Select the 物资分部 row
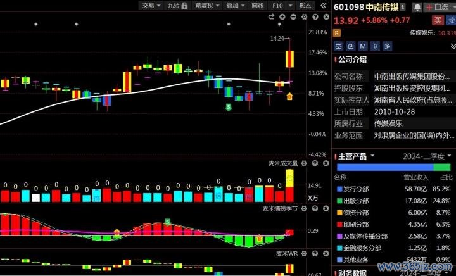 pyautogui.click(x=394, y=213)
